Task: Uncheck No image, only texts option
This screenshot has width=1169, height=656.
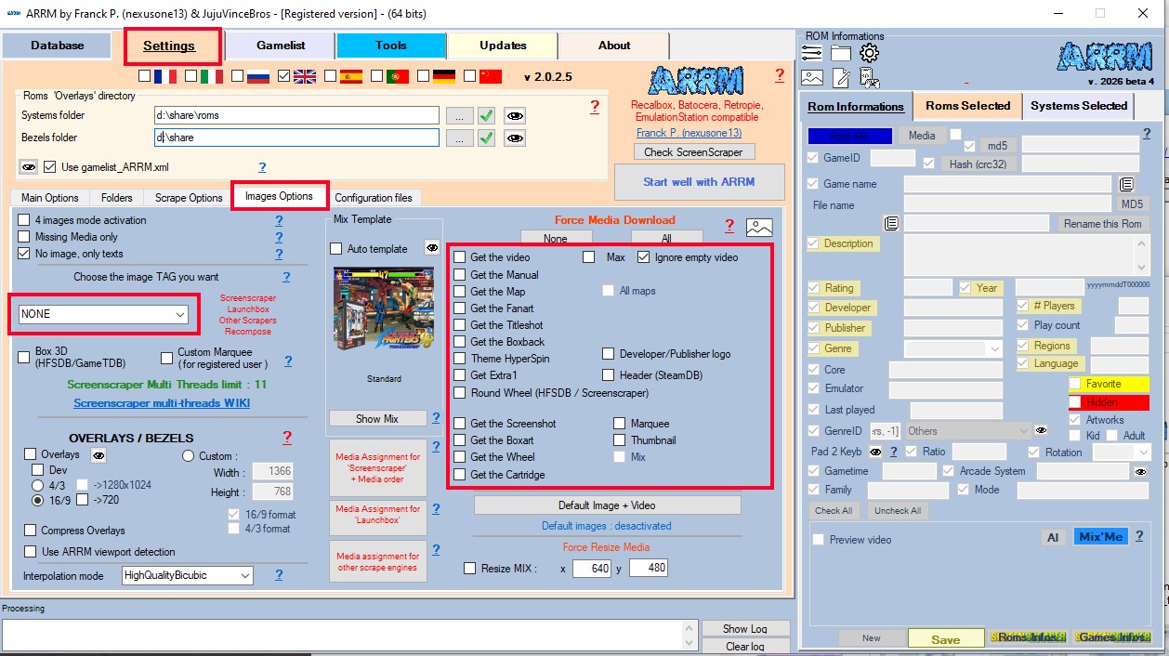Action: [24, 253]
